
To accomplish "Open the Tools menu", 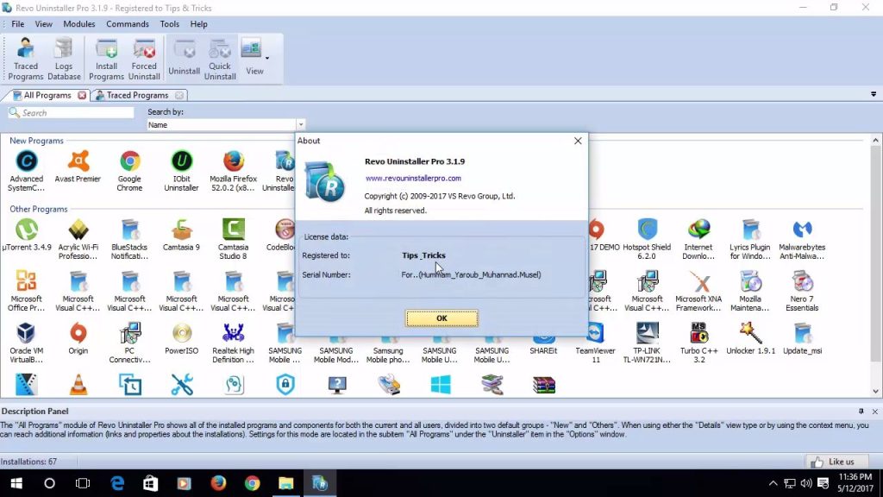I will click(170, 24).
